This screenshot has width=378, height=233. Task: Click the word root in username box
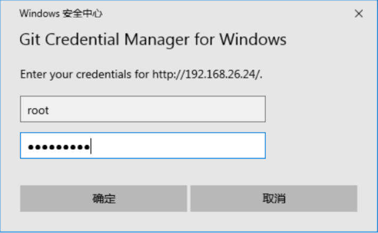click(x=38, y=110)
